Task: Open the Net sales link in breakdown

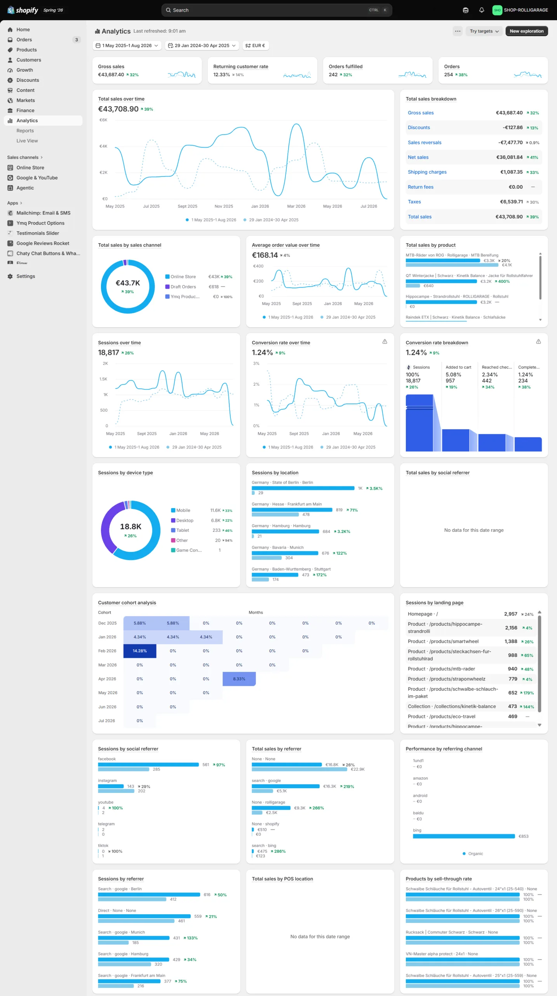Action: pyautogui.click(x=418, y=158)
